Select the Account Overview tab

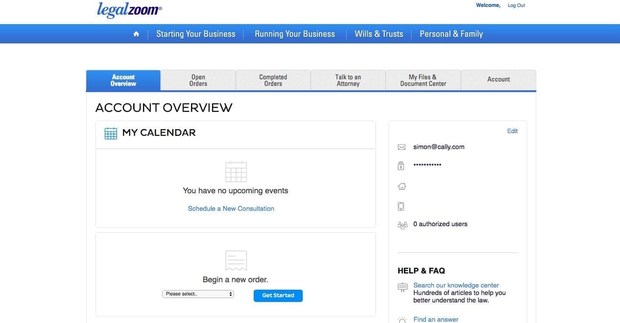click(123, 80)
